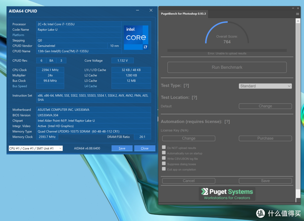Click AIDA64 v6.88.6400 version text
Image resolution: width=304 pixels, height=221 pixels.
[87, 148]
